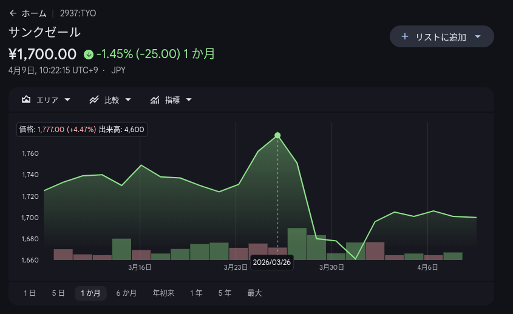The height and width of the screenshot is (314, 513).
Task: Show the 5年 time range
Action: [225, 293]
